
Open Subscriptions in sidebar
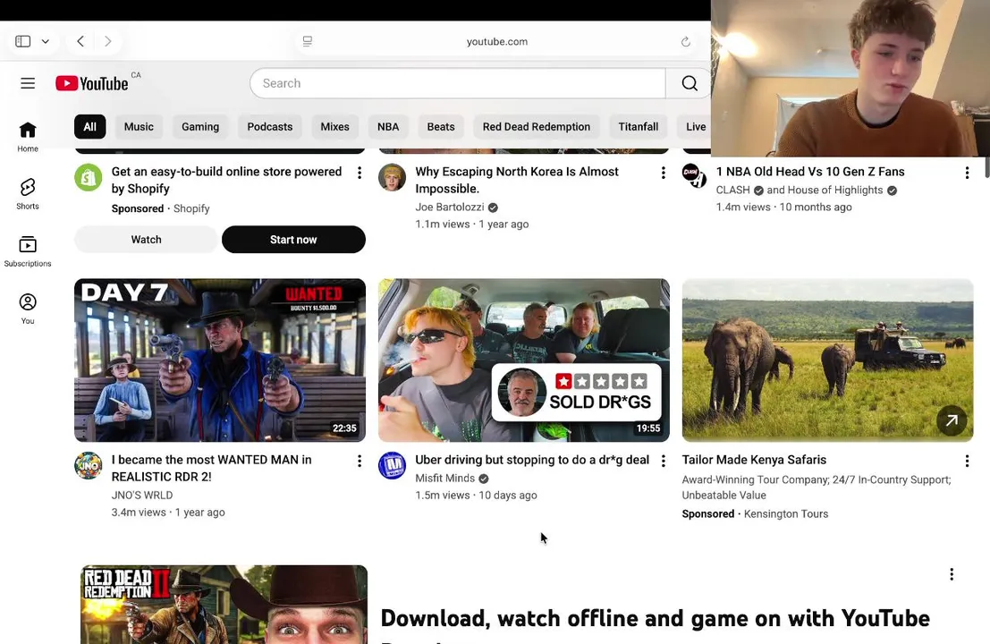[28, 252]
